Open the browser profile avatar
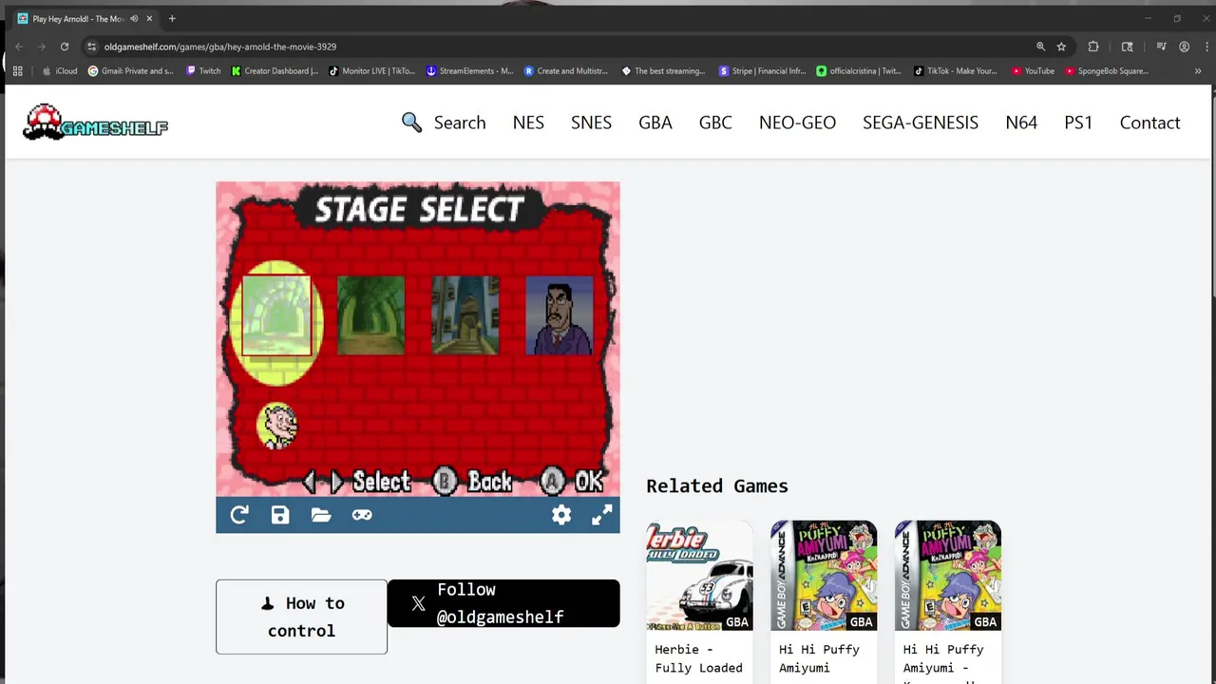The image size is (1216, 684). pyautogui.click(x=1184, y=47)
